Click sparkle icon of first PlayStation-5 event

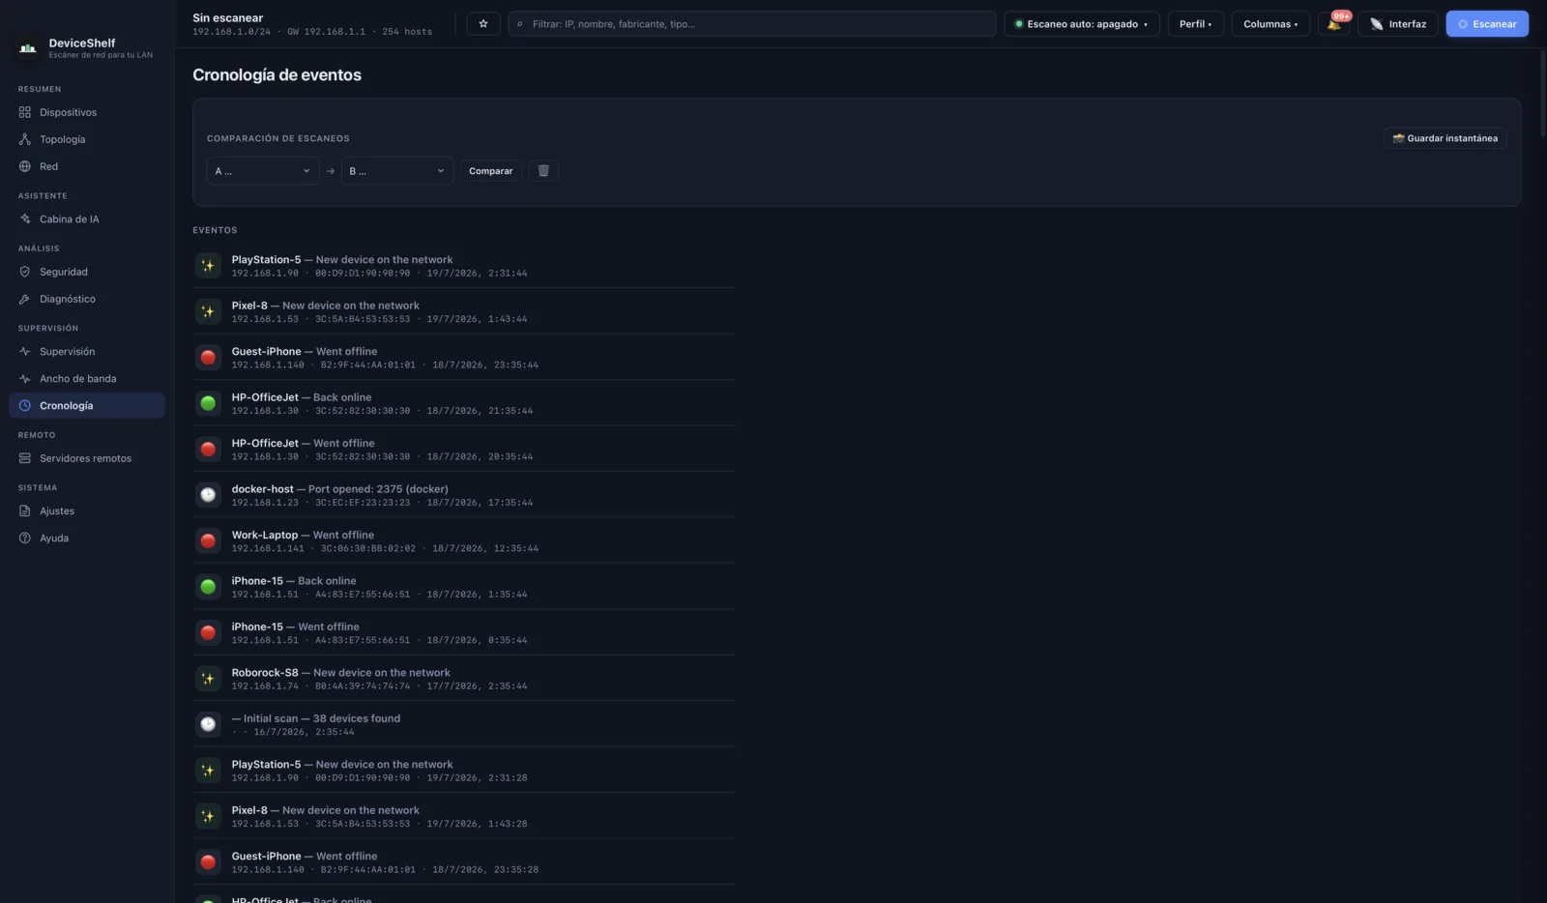click(208, 266)
